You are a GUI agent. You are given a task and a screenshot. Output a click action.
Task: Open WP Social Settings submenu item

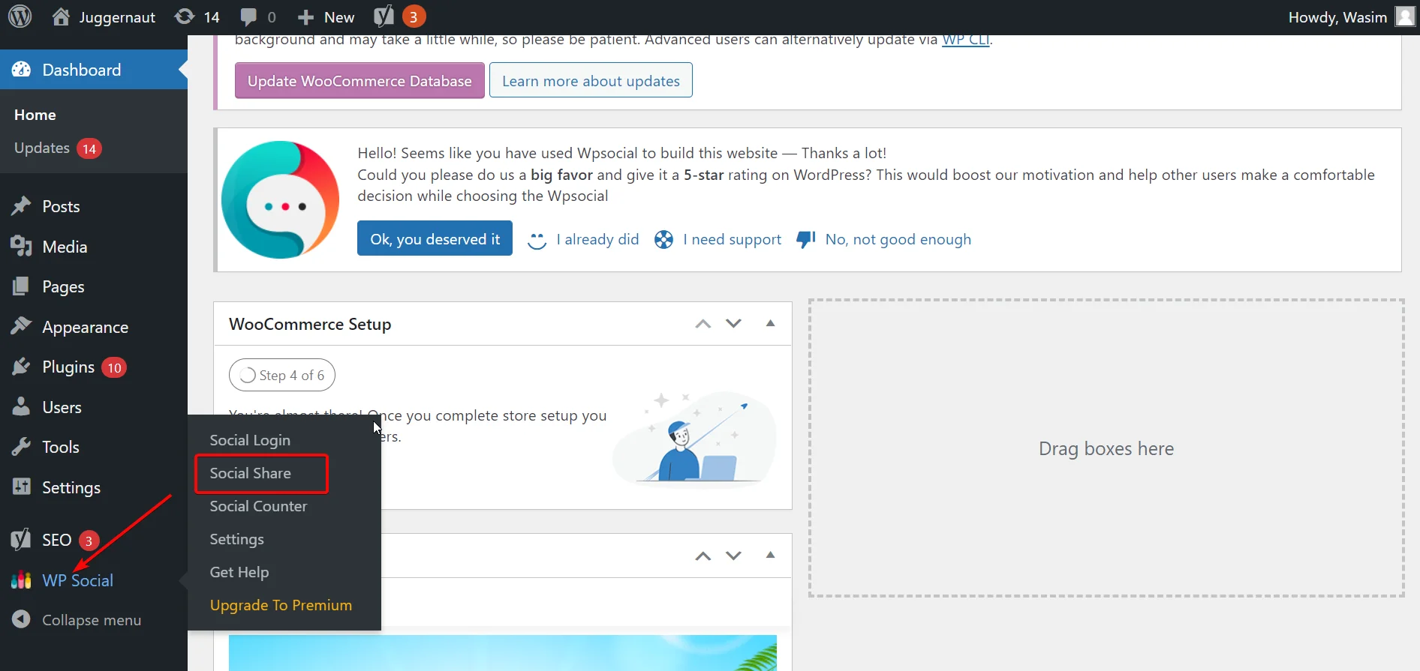point(236,539)
